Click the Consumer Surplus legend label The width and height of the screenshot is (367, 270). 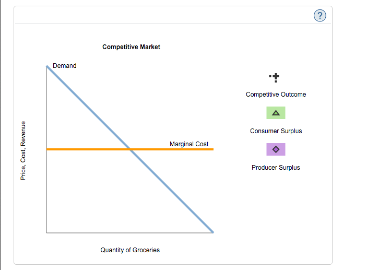point(276,131)
